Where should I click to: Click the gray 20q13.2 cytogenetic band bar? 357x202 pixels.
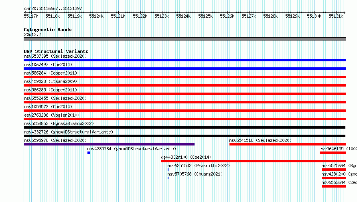coord(185,39)
